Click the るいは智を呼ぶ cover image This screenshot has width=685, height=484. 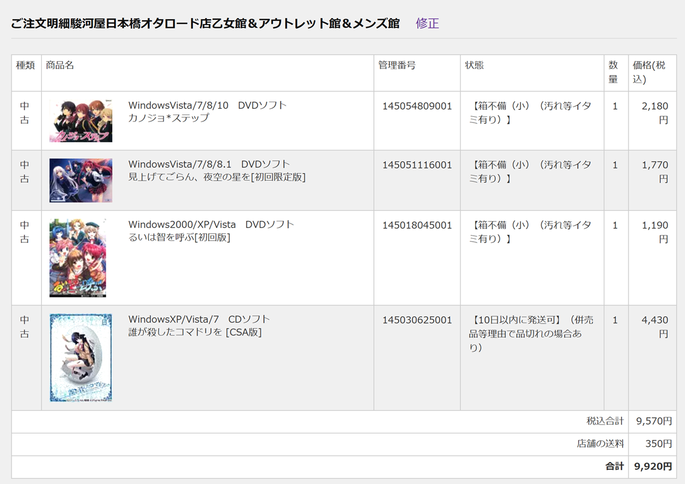pyautogui.click(x=77, y=258)
